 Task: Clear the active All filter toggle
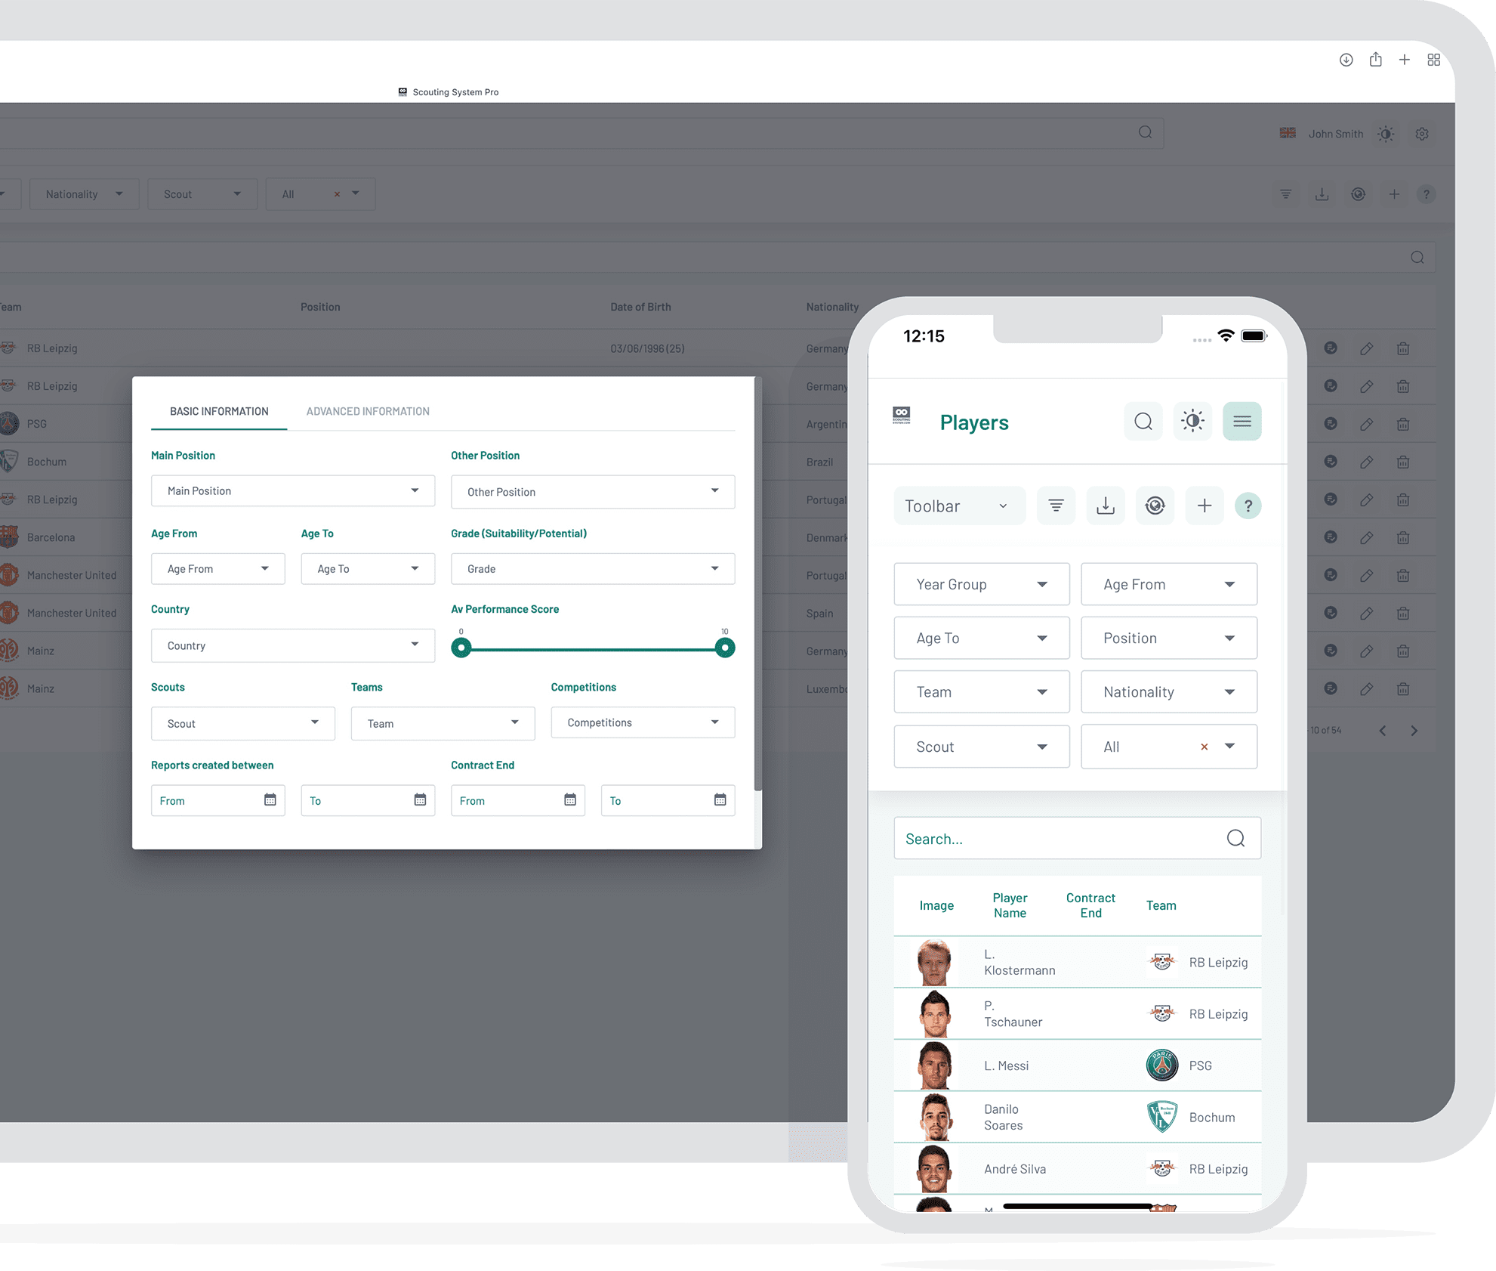click(1205, 747)
